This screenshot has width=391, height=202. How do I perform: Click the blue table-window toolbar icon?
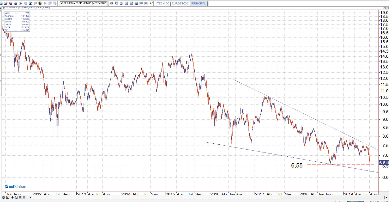pos(117,3)
